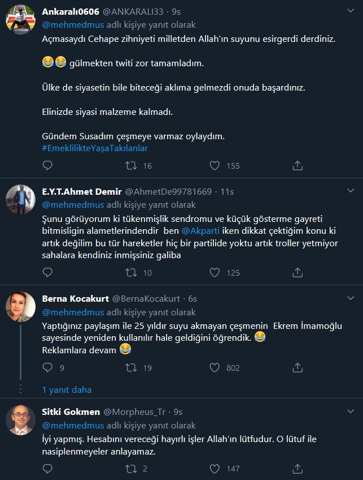Image resolution: width=363 pixels, height=480 pixels.
Task: Open Sitki Gokmen's tweet options chevron
Action: (350, 412)
